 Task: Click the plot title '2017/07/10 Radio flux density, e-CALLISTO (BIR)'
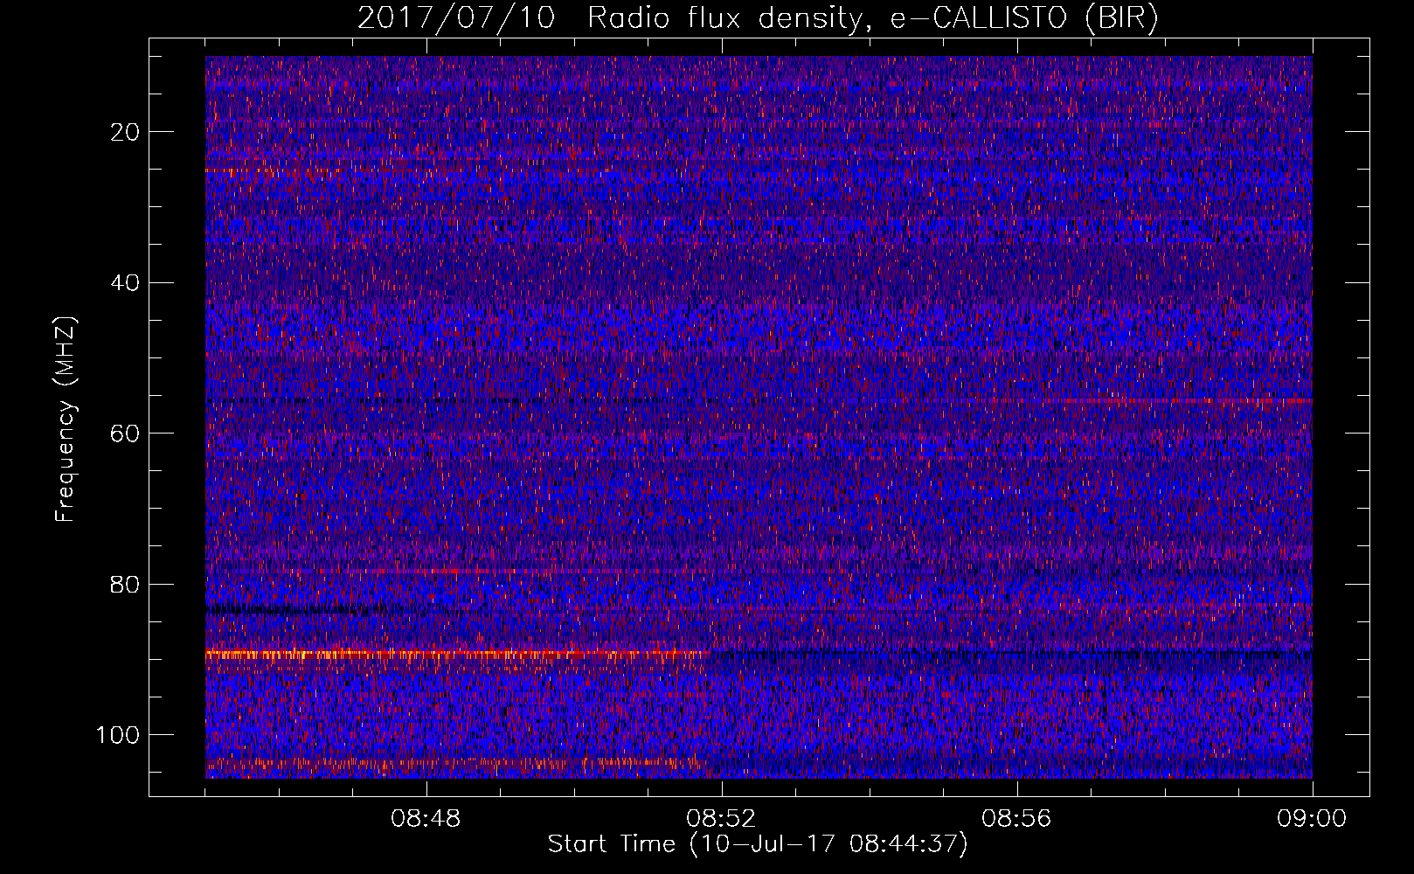pyautogui.click(x=758, y=18)
